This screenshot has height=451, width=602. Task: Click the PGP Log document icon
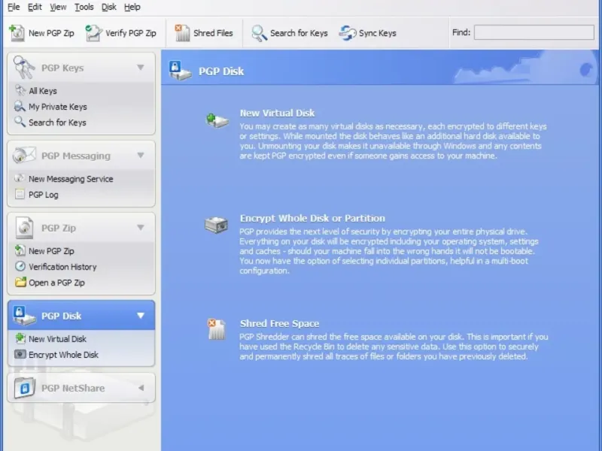(20, 194)
